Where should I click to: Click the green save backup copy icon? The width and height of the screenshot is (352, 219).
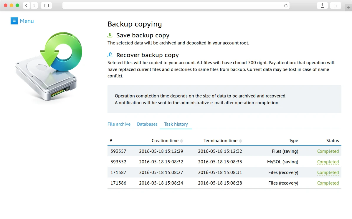click(x=110, y=35)
